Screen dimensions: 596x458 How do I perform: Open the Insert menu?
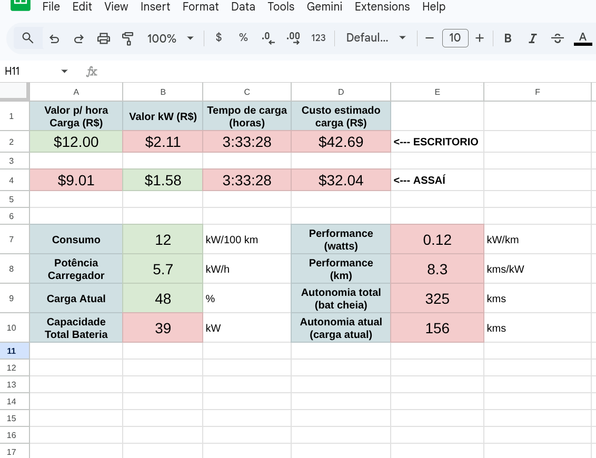155,7
